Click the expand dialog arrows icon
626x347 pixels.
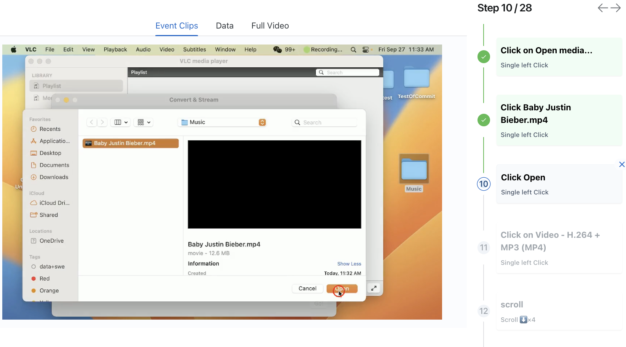pos(374,288)
